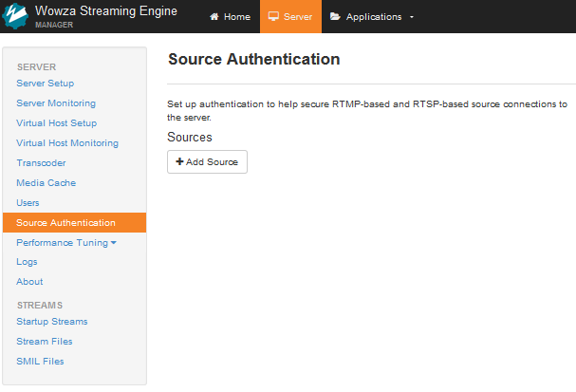This screenshot has height=392, width=576.
Task: Click the monitor icon on Server tab
Action: (x=274, y=17)
